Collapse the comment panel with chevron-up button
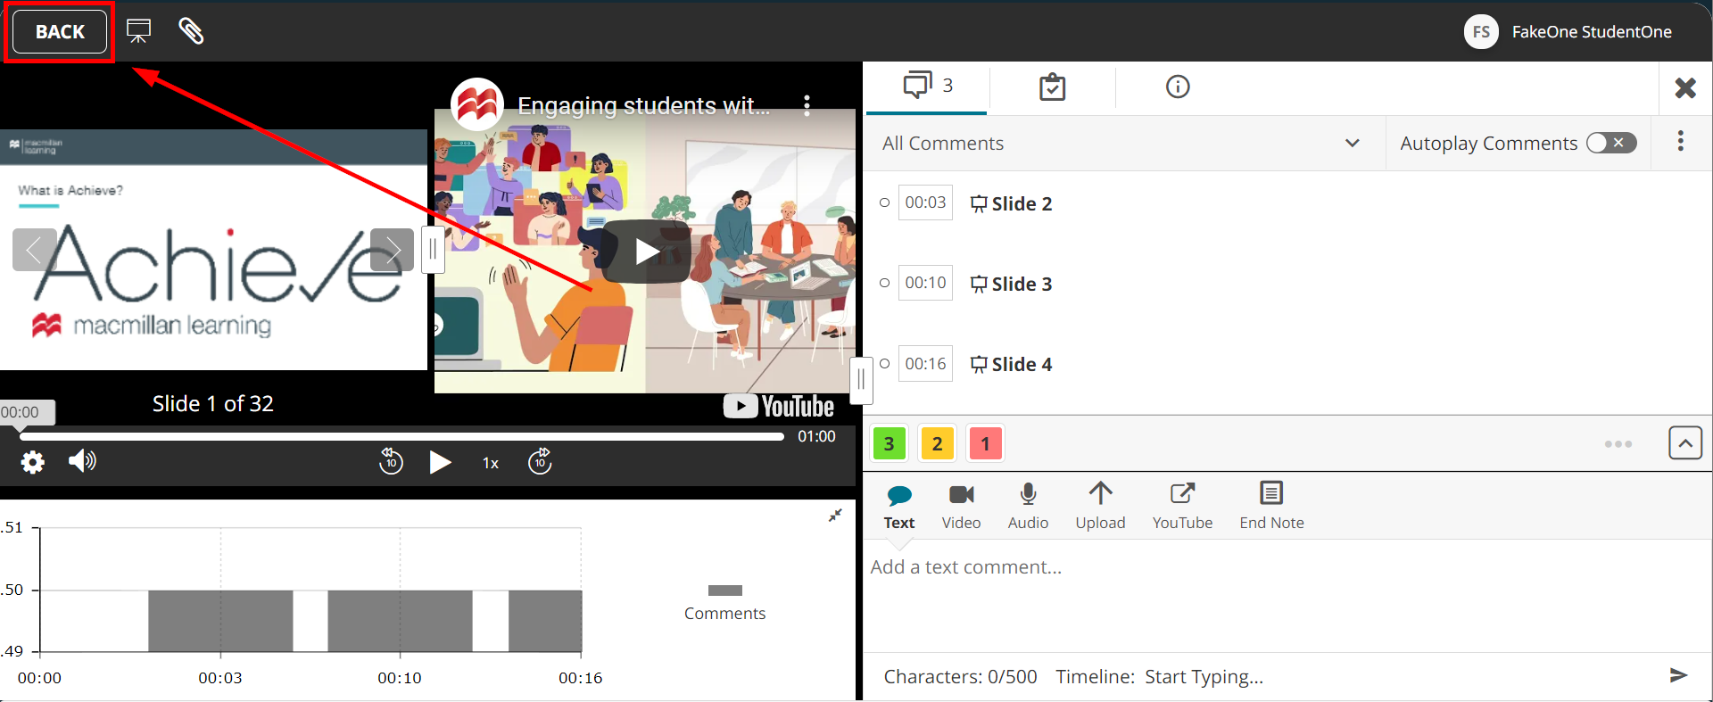The image size is (1713, 702). click(x=1684, y=443)
